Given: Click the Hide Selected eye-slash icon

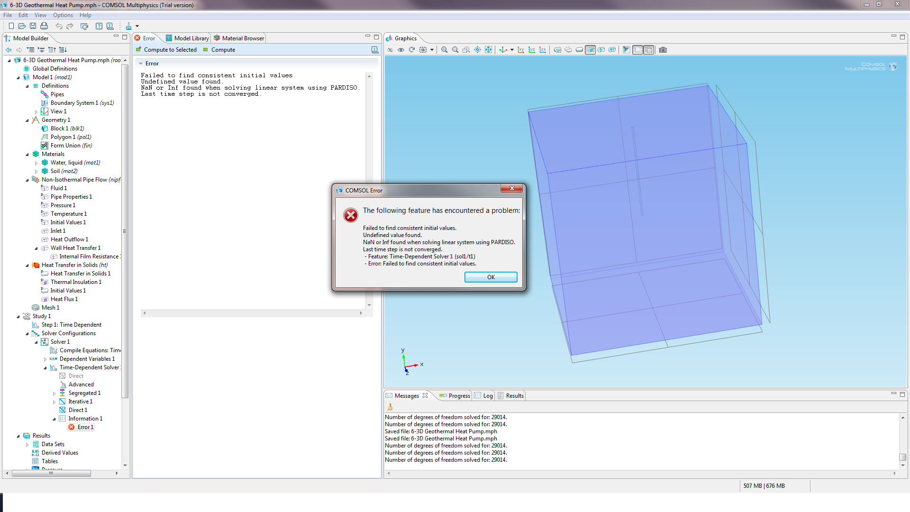Looking at the screenshot, I should tap(390, 50).
